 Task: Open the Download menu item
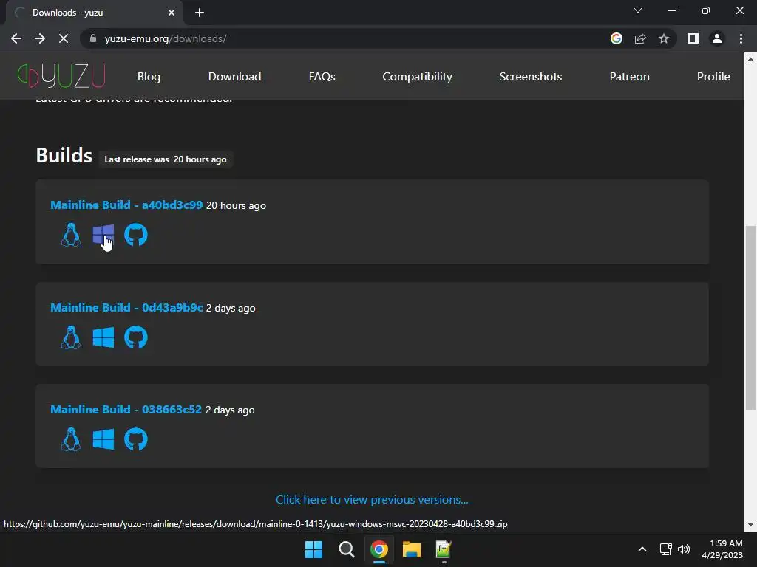[x=234, y=76]
